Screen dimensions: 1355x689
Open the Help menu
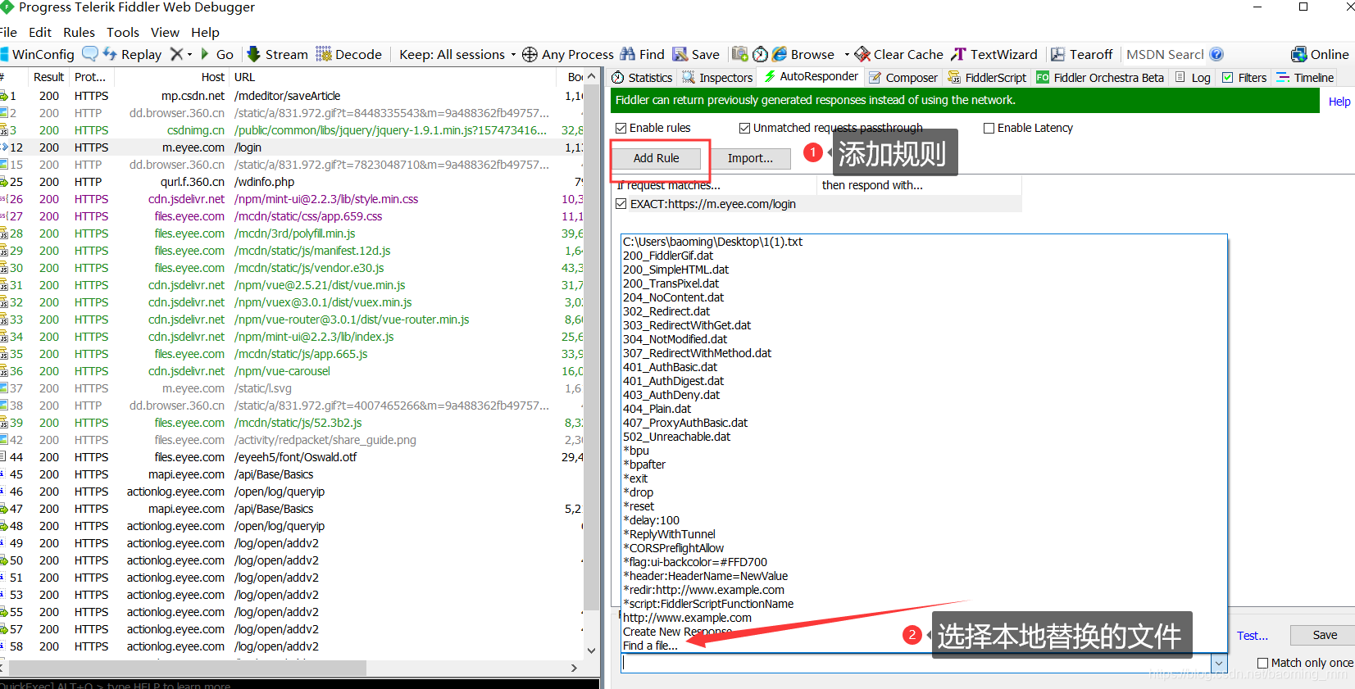205,32
